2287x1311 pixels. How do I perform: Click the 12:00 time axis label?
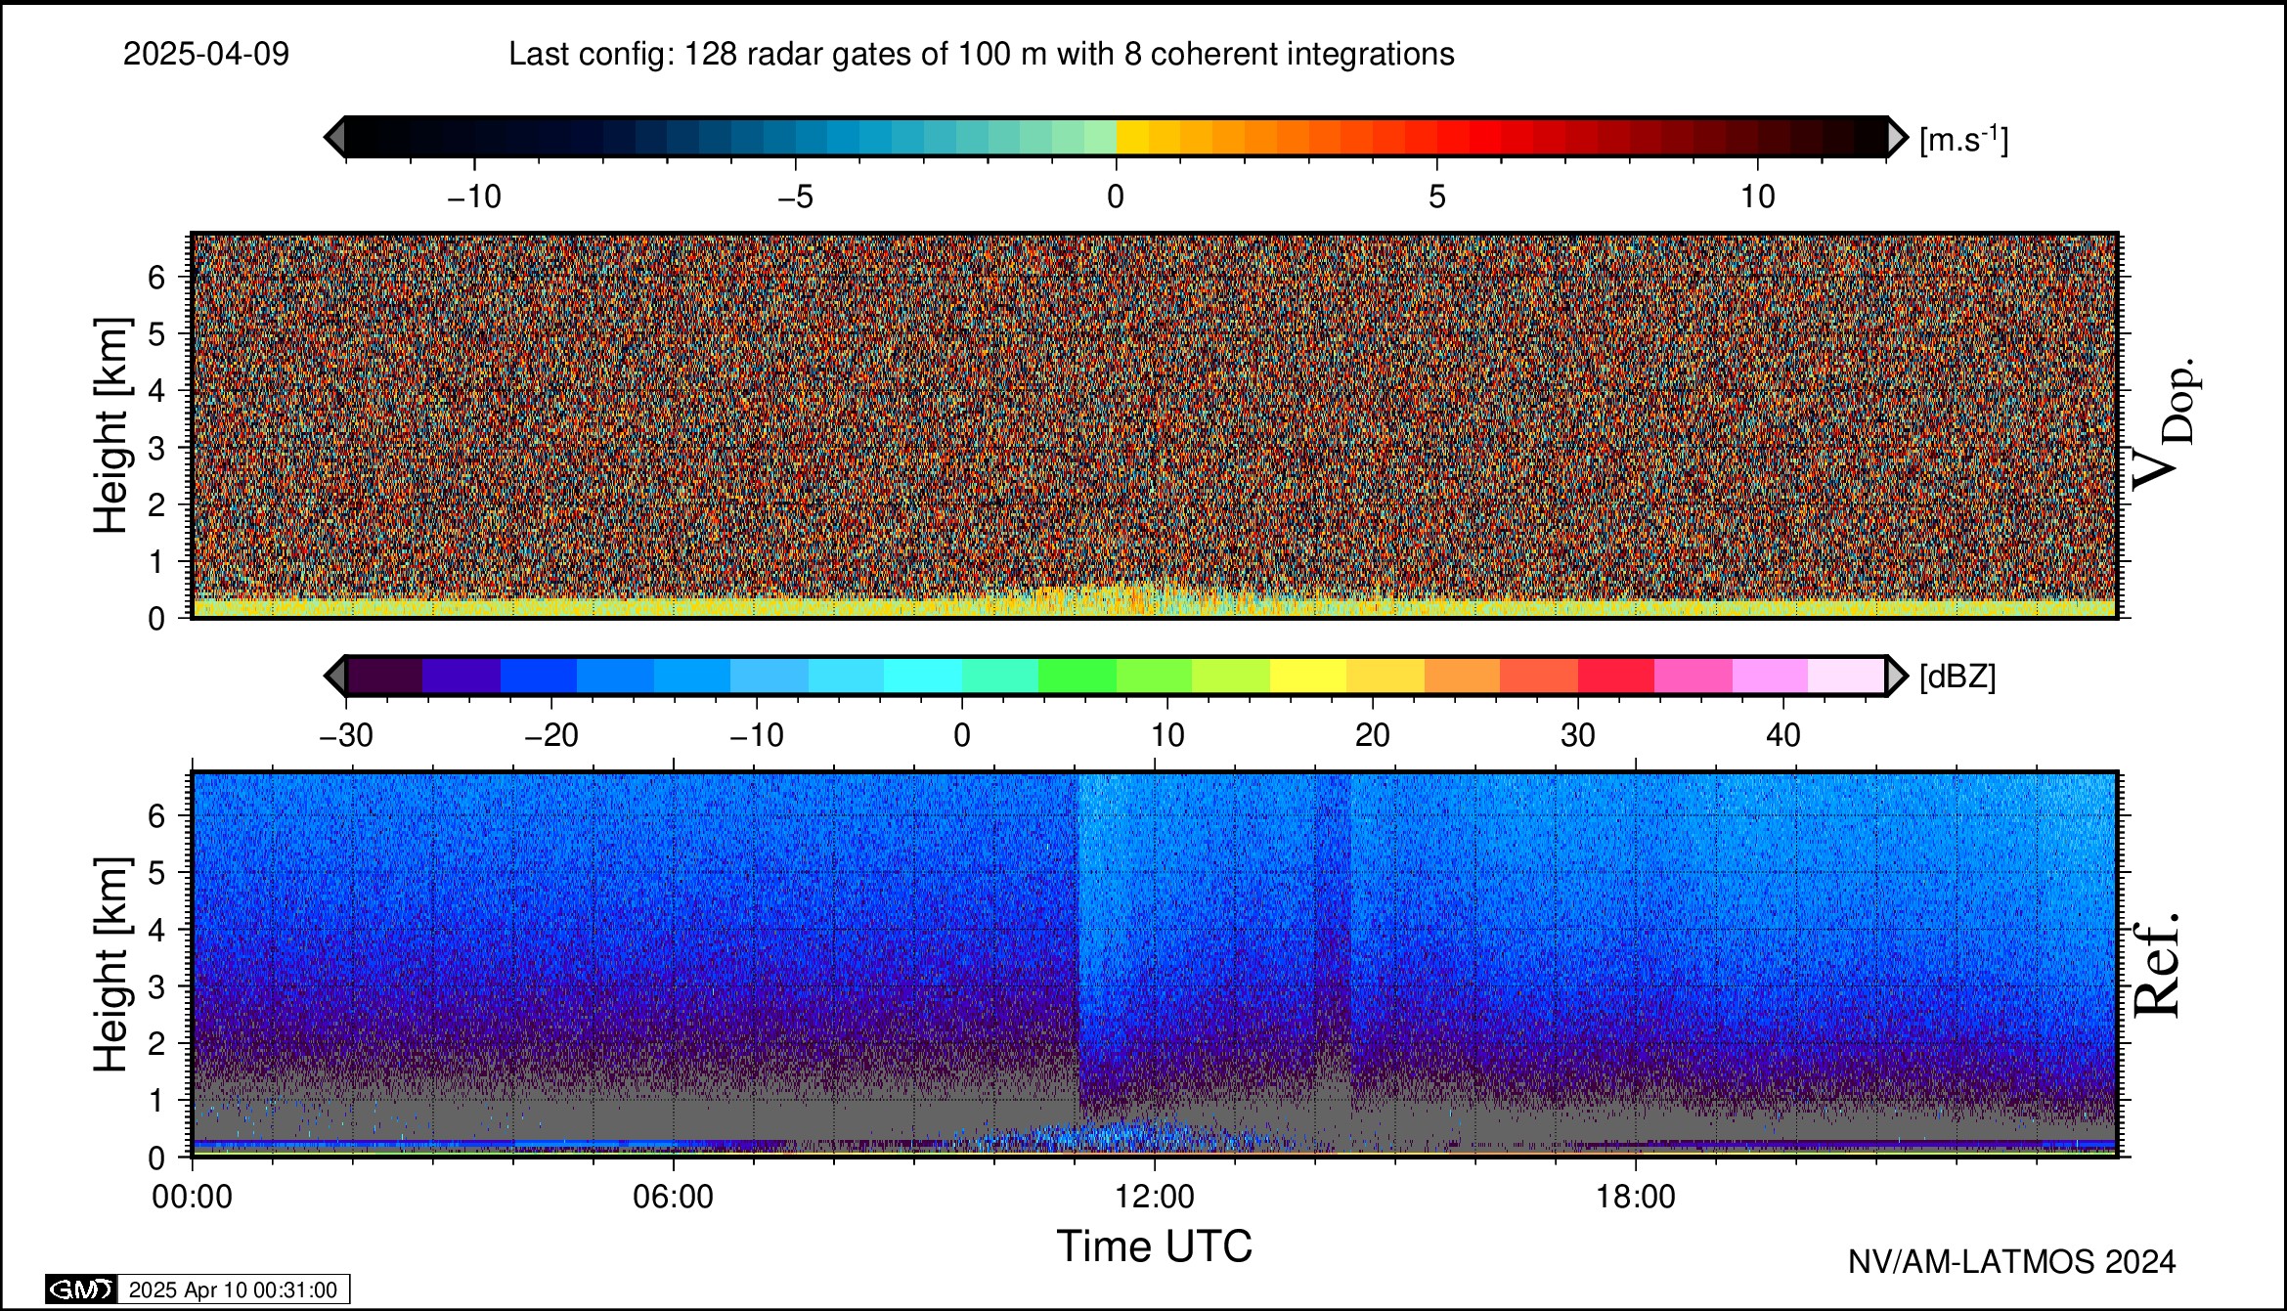(1155, 1197)
